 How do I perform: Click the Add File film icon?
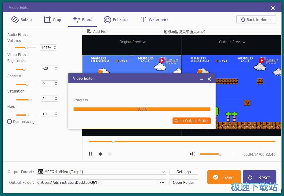coord(89,31)
